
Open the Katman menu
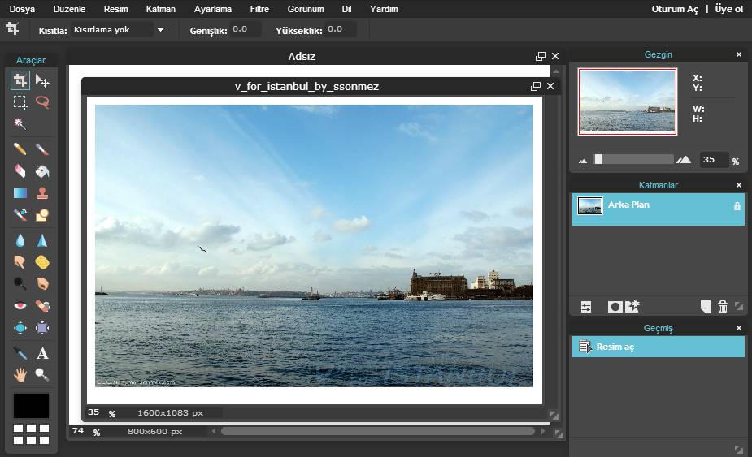pyautogui.click(x=160, y=9)
